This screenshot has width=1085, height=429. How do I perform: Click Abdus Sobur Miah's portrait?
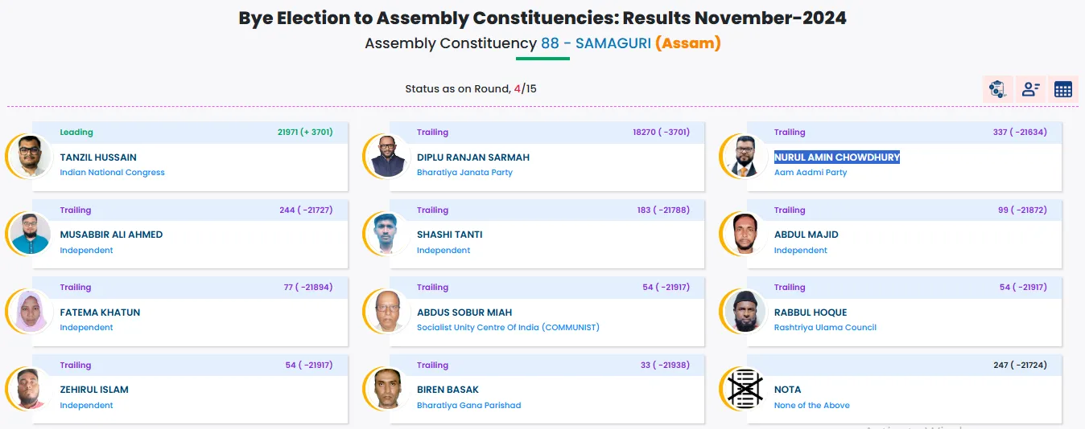[x=389, y=312]
